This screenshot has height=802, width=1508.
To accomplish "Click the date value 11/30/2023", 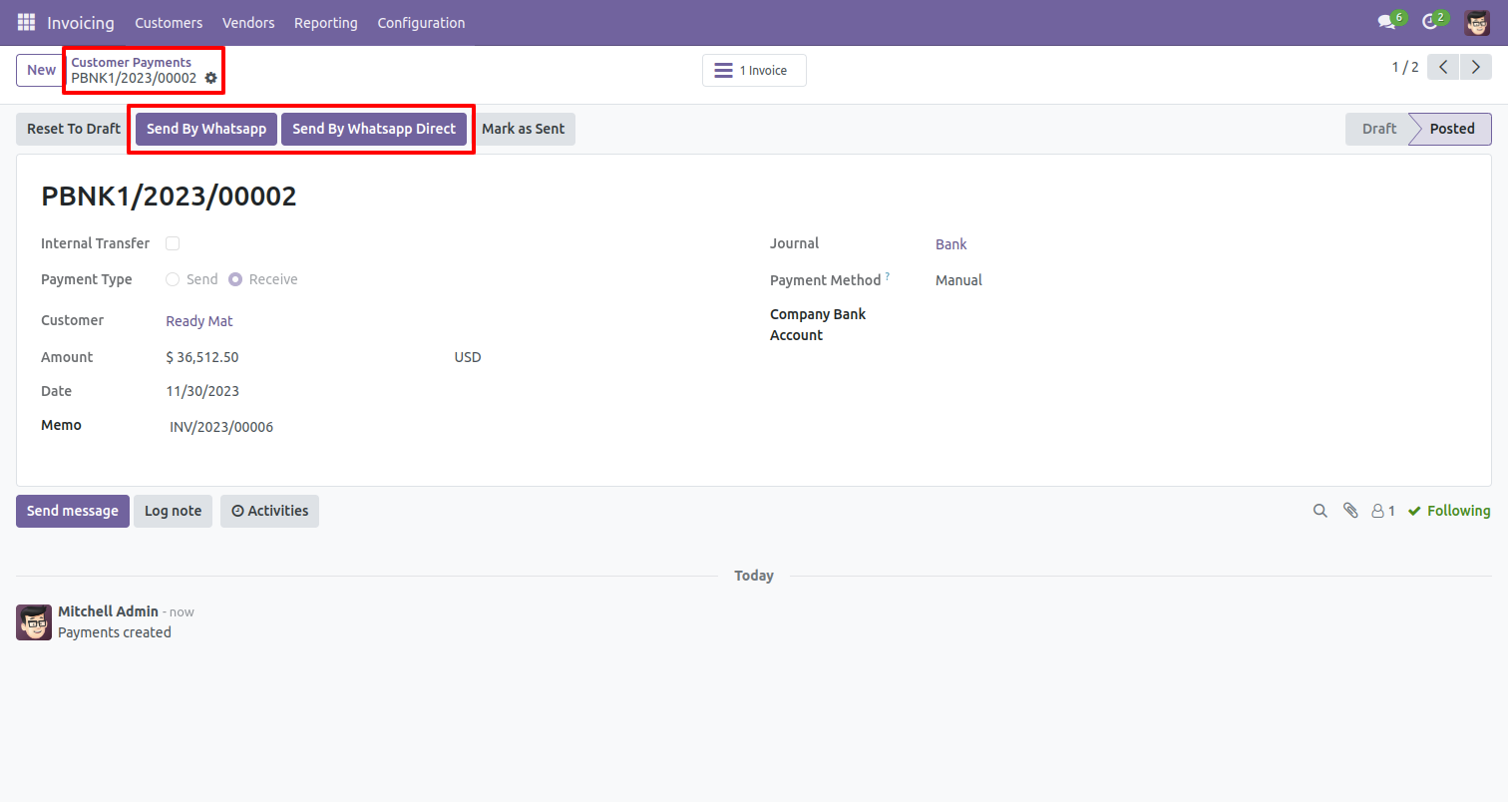I will coord(202,391).
